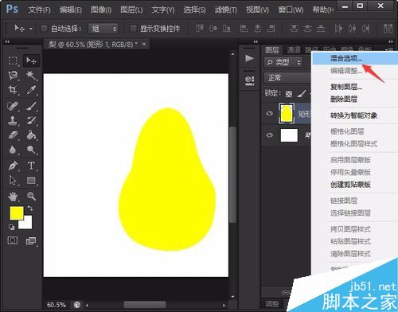Image resolution: width=398 pixels, height=312 pixels.
Task: Collapse the toolbox double-arrow
Action: [x=7, y=41]
